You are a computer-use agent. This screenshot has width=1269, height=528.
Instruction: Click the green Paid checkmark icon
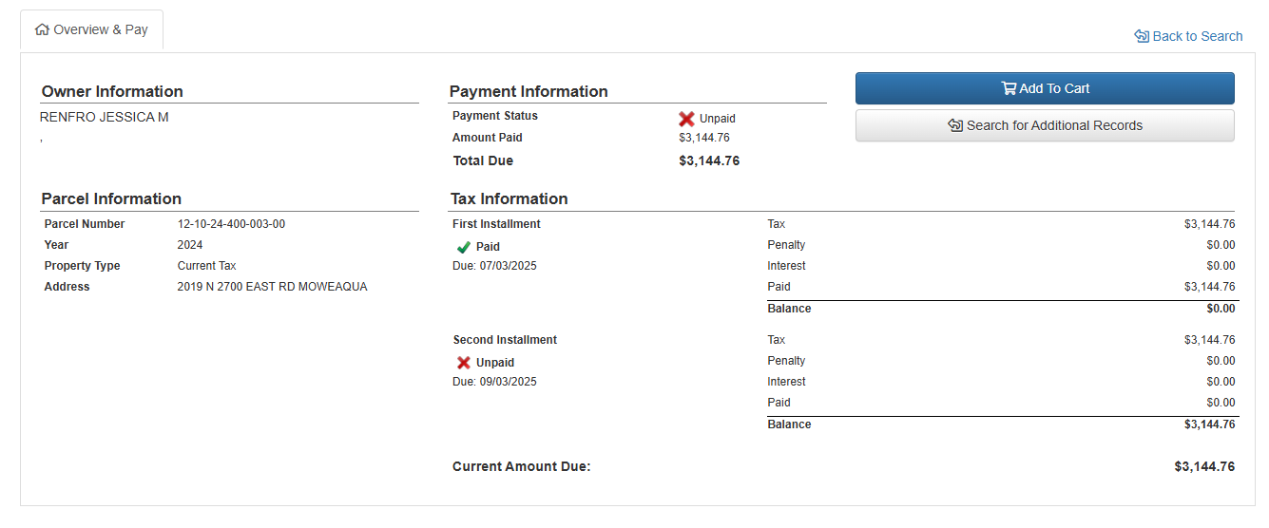pyautogui.click(x=464, y=247)
